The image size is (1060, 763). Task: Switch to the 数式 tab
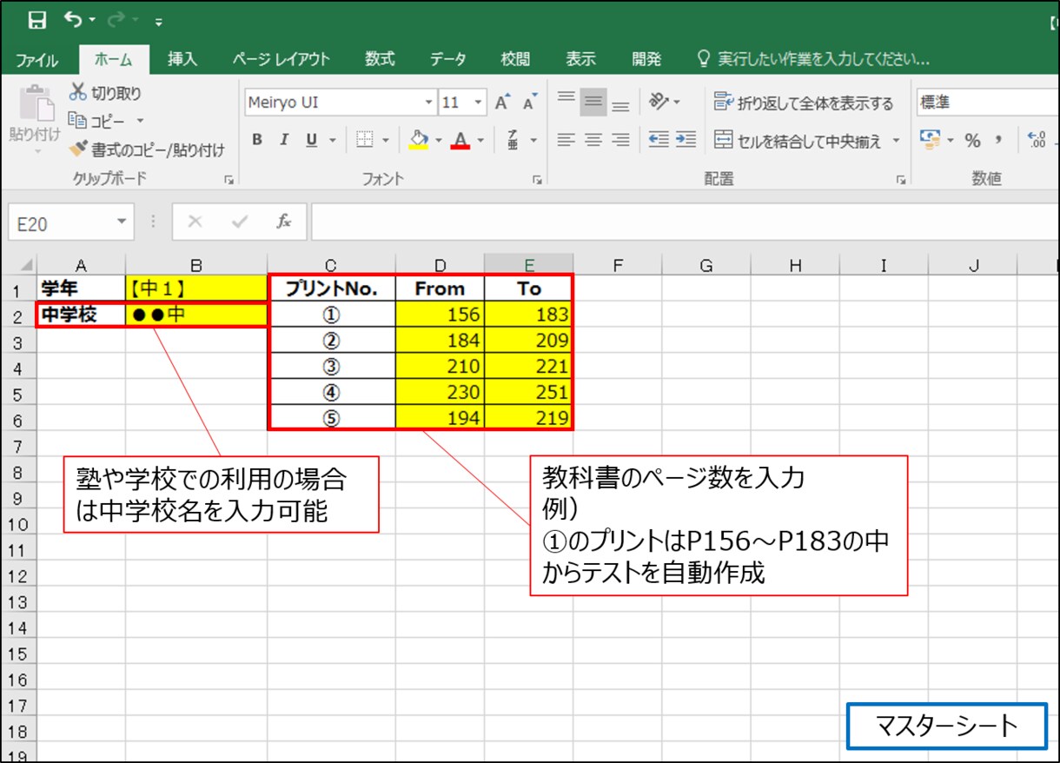[x=380, y=59]
